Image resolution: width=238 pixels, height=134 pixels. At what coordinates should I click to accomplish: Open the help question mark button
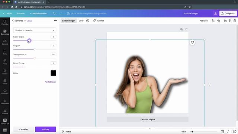(x=235, y=131)
